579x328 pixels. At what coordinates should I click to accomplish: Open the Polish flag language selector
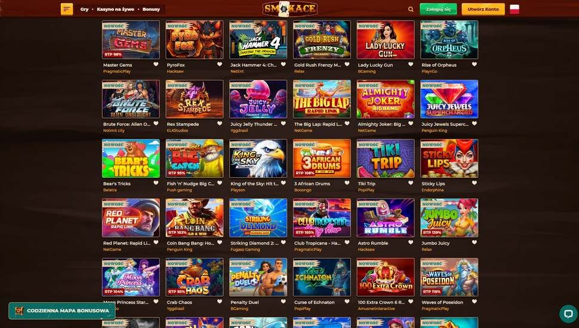click(515, 9)
